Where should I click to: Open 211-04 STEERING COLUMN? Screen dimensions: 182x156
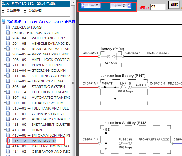point(39,70)
